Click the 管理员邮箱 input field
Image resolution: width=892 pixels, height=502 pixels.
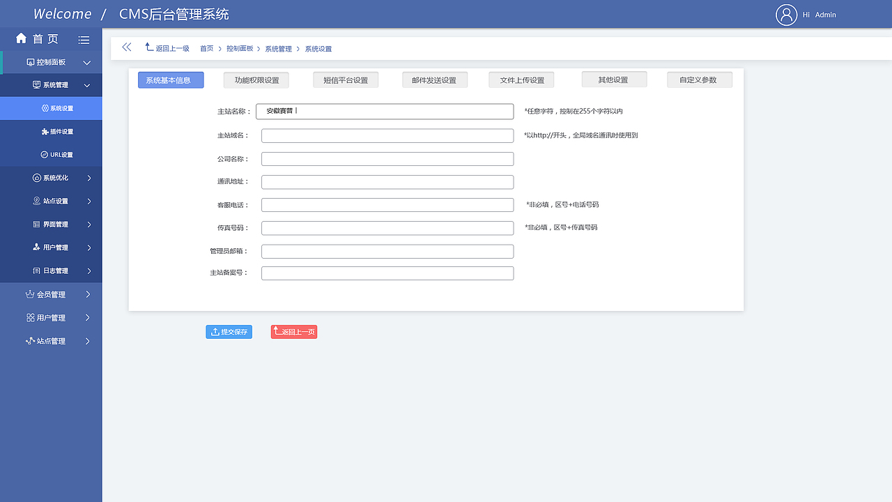pos(387,251)
